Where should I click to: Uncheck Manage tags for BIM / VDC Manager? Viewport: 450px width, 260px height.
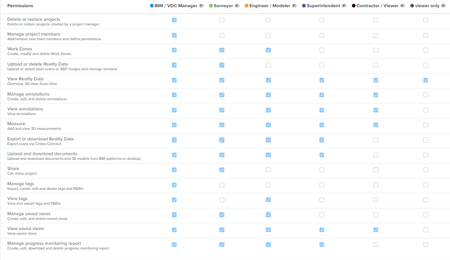click(174, 185)
